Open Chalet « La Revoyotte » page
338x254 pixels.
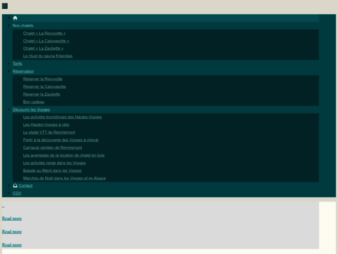coord(44,33)
